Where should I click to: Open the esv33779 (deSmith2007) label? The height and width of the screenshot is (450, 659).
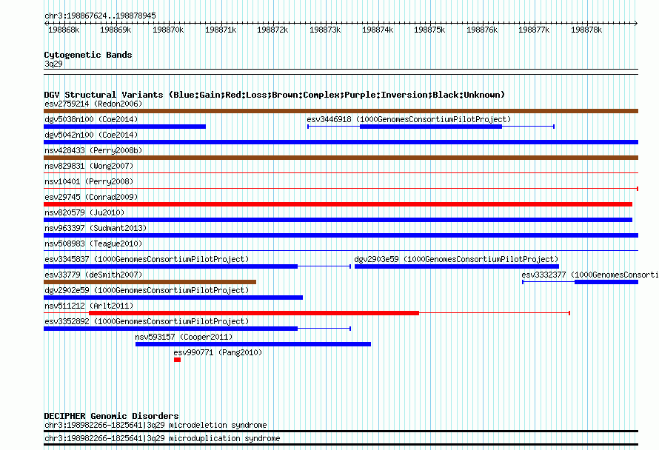click(93, 275)
